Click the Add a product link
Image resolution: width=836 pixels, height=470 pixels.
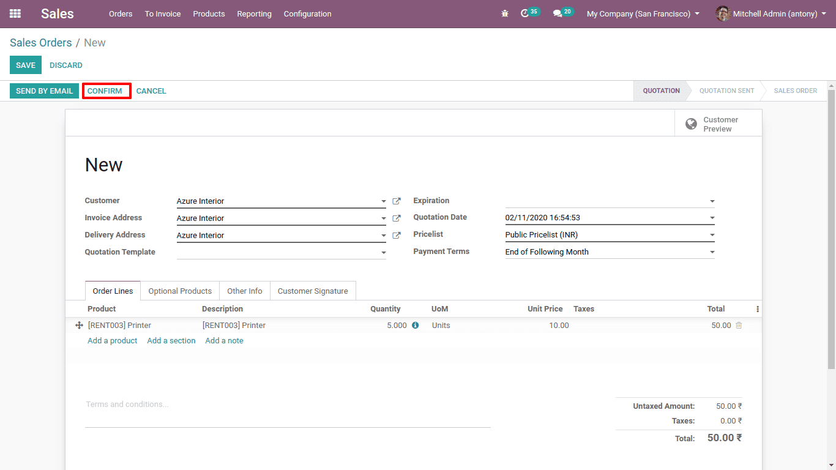point(113,341)
